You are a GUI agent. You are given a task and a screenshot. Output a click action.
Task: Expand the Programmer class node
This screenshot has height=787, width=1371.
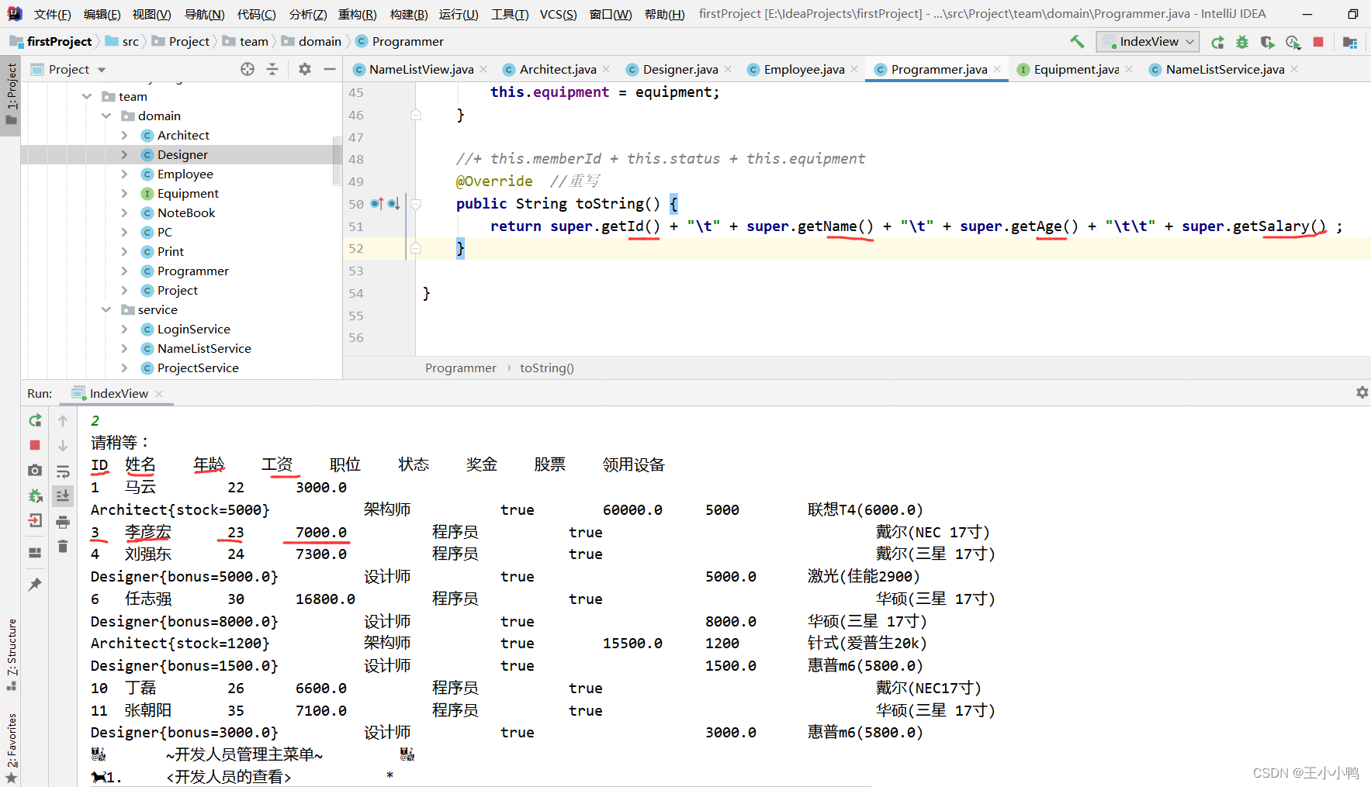point(125,271)
